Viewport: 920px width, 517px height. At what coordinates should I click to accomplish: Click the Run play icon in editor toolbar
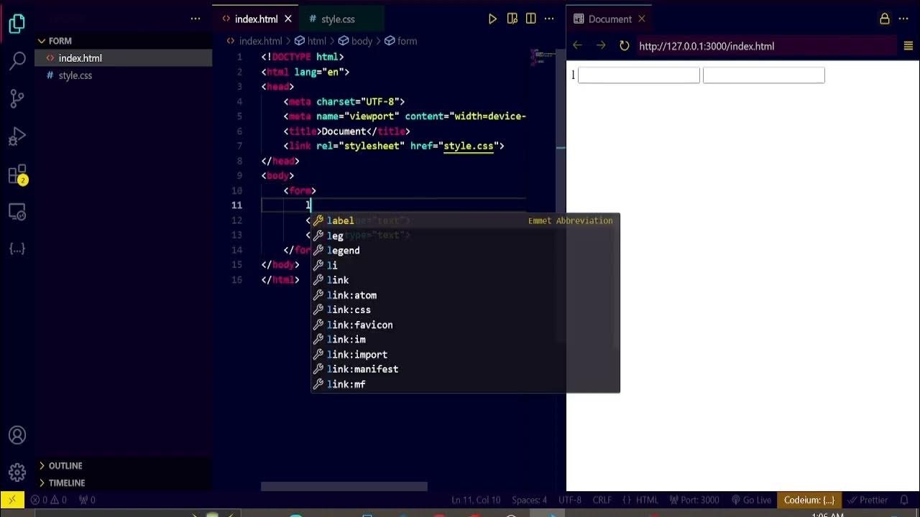click(492, 19)
